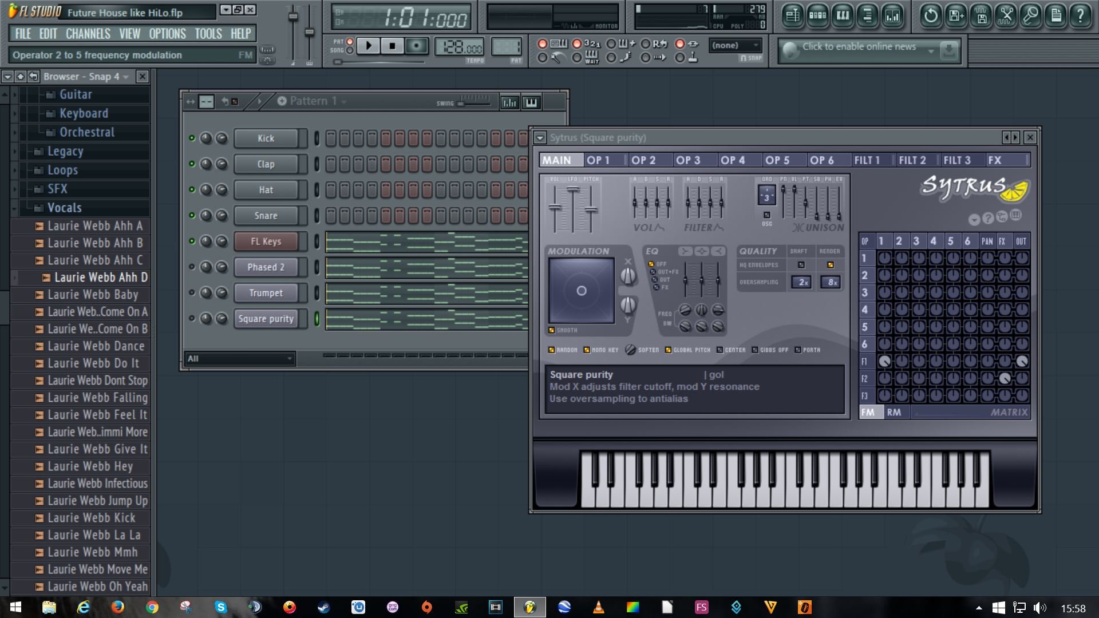Open the audio editor scissors icon

(1006, 15)
